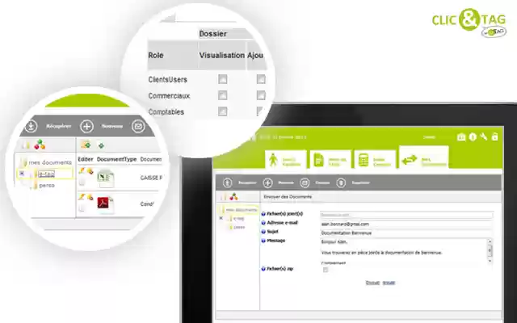Click the Role column header
The width and height of the screenshot is (517, 323).
[156, 56]
